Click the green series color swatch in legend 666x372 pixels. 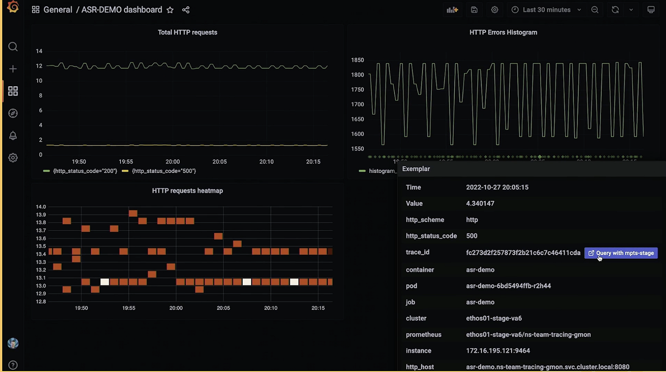coord(46,171)
